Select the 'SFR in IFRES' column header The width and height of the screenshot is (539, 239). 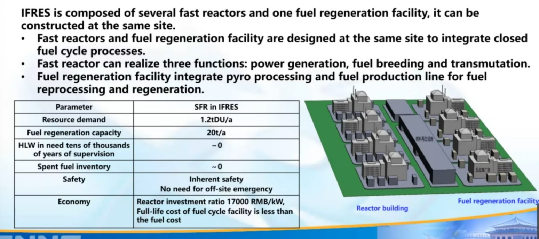click(216, 107)
